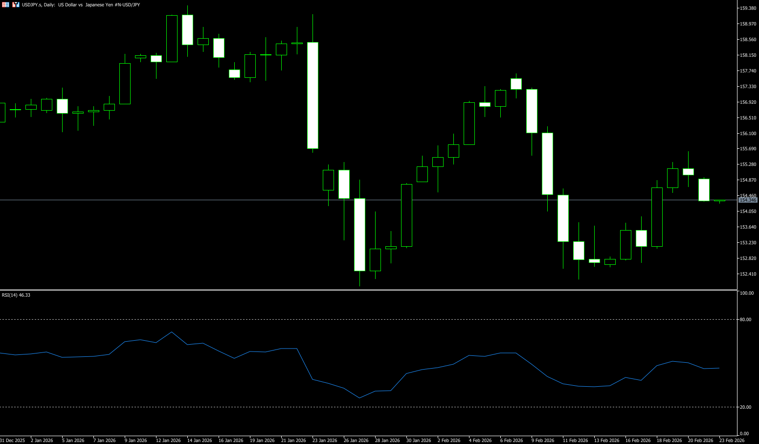Select the RSI(14) 46.33 indicator label
This screenshot has width=759, height=444.
click(16, 295)
